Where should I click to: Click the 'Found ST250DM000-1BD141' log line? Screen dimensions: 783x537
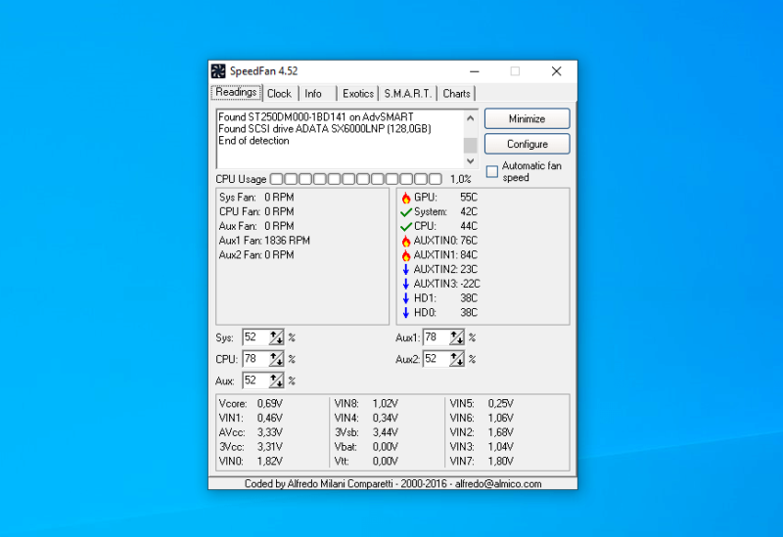pyautogui.click(x=315, y=116)
